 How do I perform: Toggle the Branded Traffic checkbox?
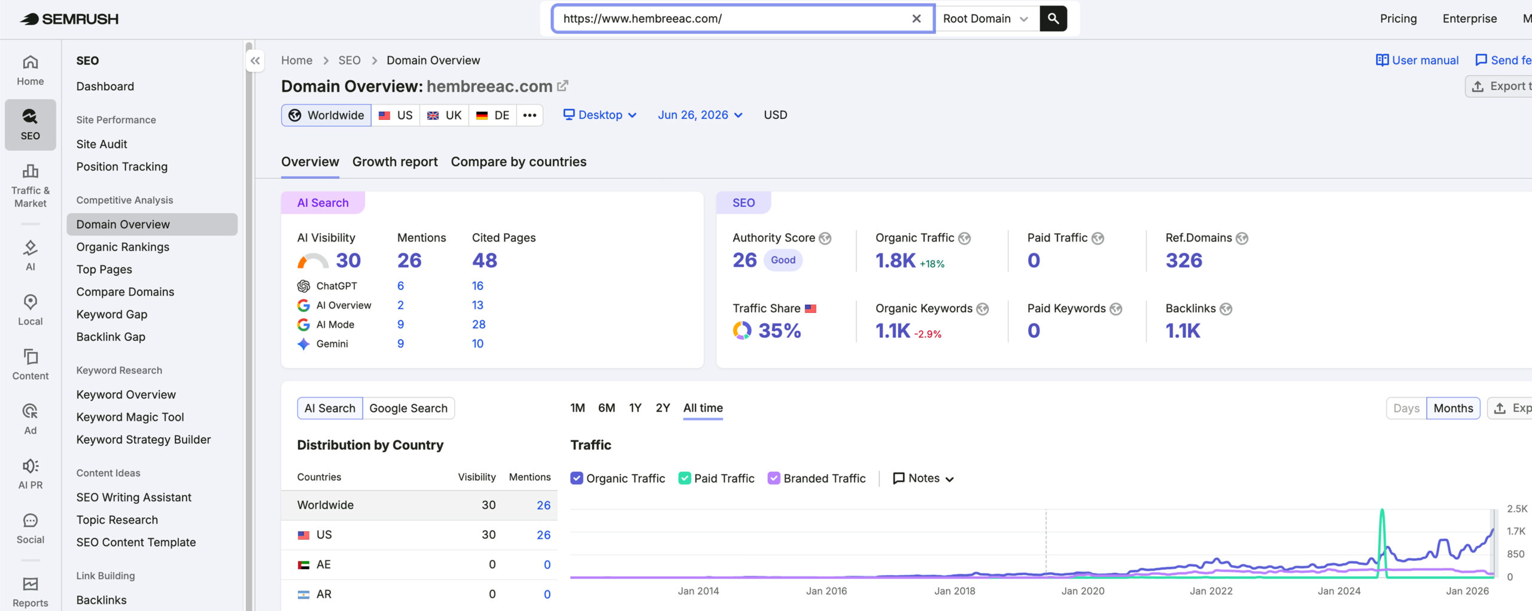pyautogui.click(x=774, y=478)
